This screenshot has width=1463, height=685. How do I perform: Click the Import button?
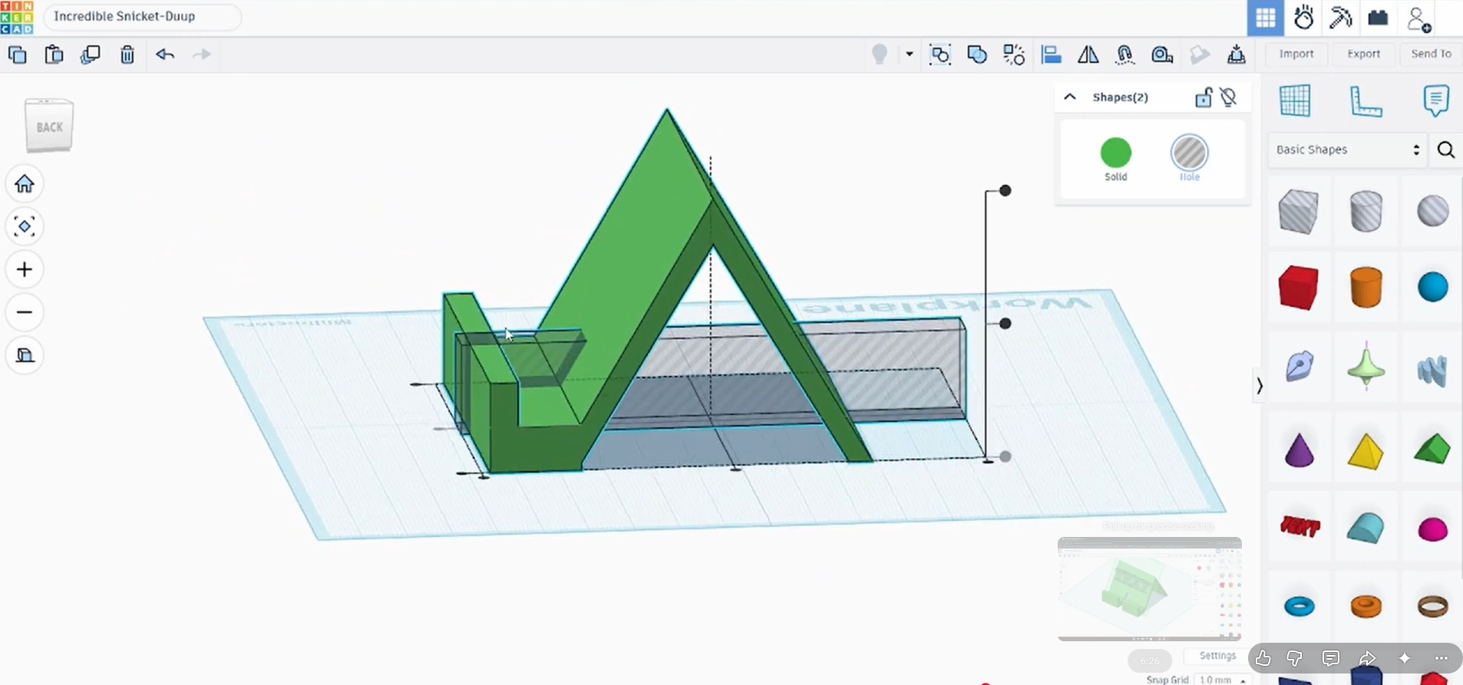point(1296,54)
